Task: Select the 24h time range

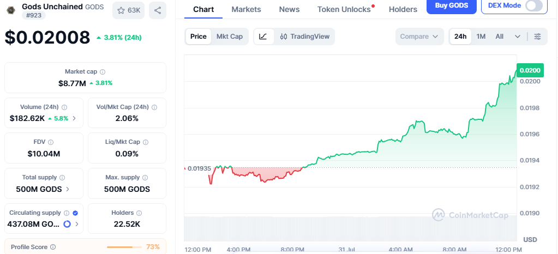Action: [x=460, y=37]
